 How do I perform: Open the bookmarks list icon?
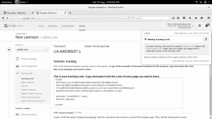tap(178, 18)
